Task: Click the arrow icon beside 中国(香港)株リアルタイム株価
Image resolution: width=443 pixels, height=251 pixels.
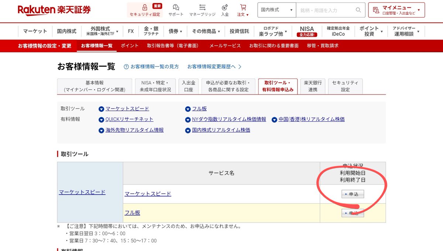Action: pos(275,120)
